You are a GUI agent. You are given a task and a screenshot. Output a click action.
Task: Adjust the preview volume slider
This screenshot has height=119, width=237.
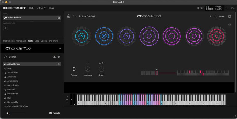pos(17,113)
